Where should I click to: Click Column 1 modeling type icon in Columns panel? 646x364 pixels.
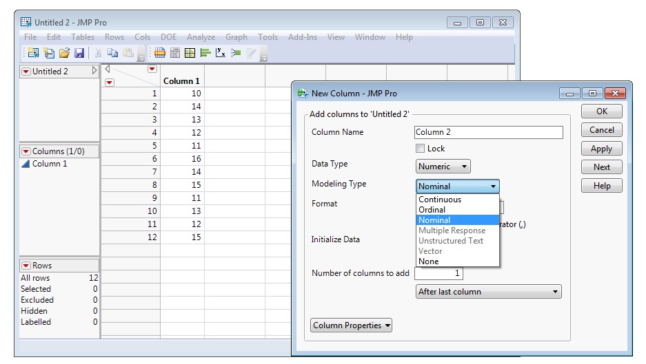pyautogui.click(x=26, y=164)
